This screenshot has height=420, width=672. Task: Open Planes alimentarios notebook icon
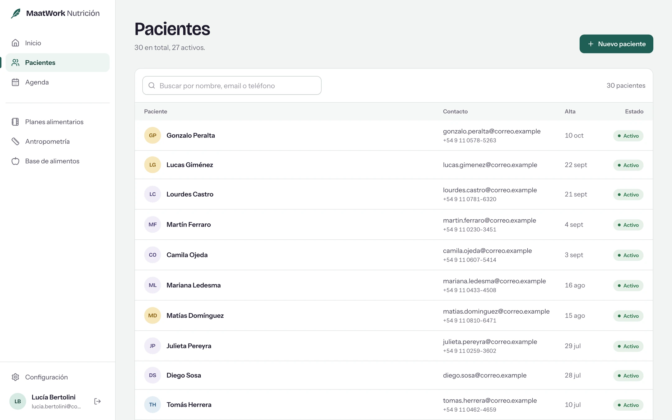click(x=15, y=122)
